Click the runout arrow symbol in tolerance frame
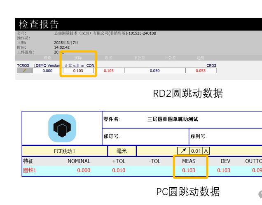 point(183,151)
